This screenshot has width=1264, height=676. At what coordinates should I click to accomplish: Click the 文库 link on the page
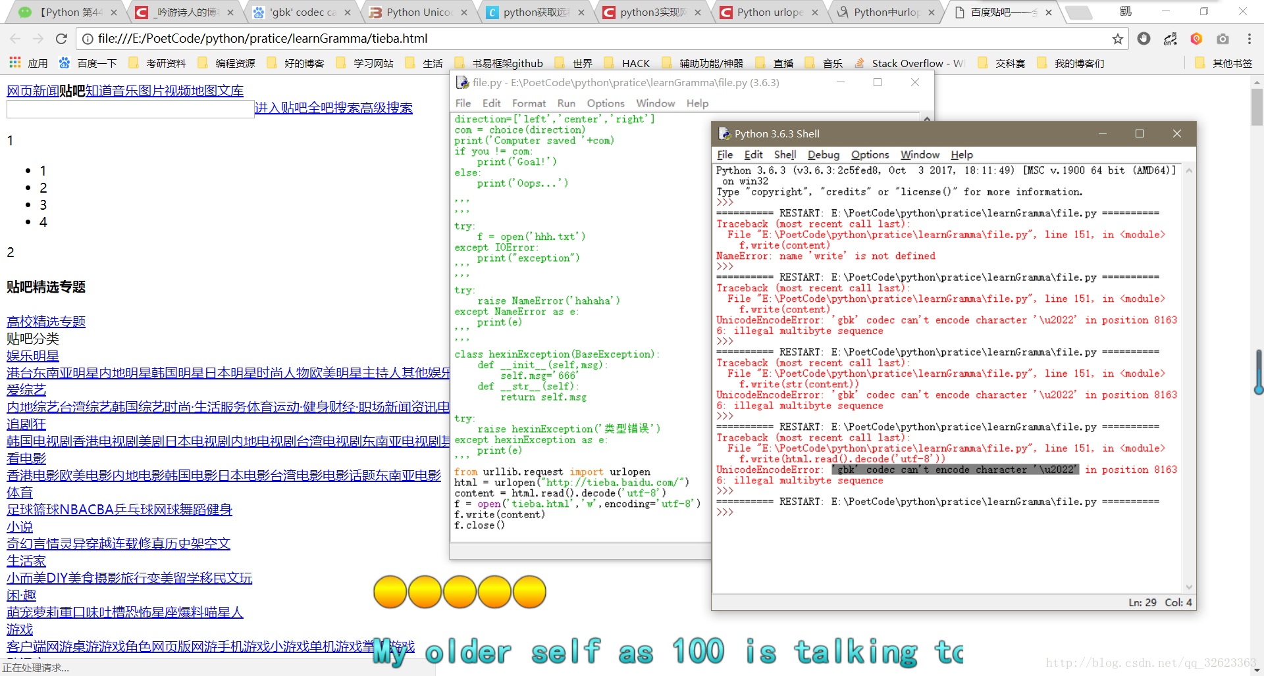pos(230,91)
